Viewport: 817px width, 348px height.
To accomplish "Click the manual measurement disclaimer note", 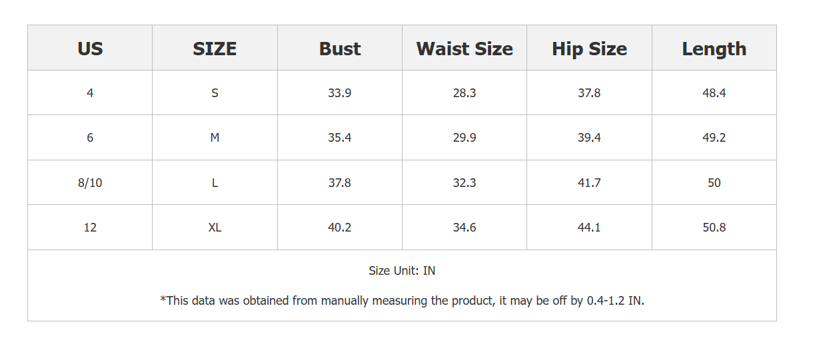I will [x=402, y=301].
